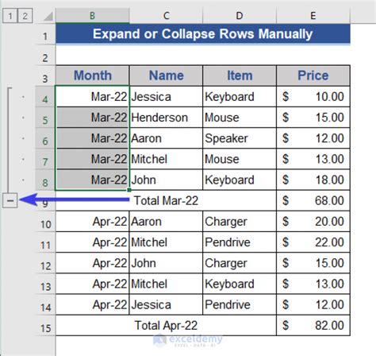Select row 12 header
This screenshot has height=356, width=376.
pos(45,263)
